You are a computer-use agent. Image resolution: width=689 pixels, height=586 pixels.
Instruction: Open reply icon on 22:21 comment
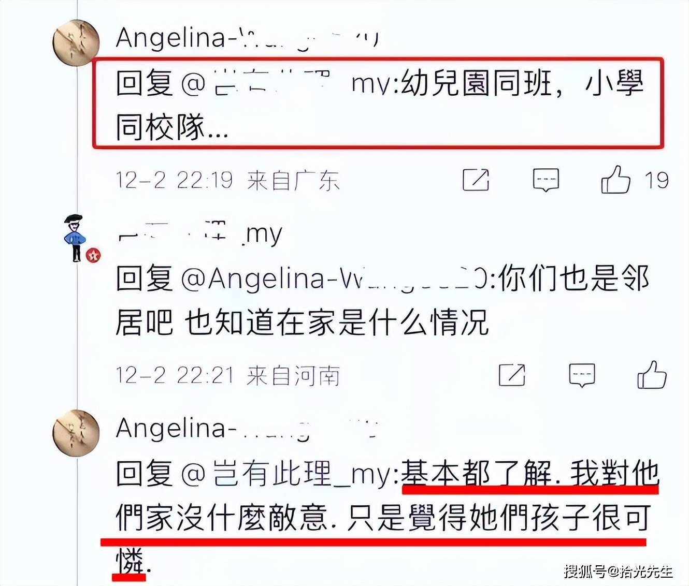pos(582,374)
